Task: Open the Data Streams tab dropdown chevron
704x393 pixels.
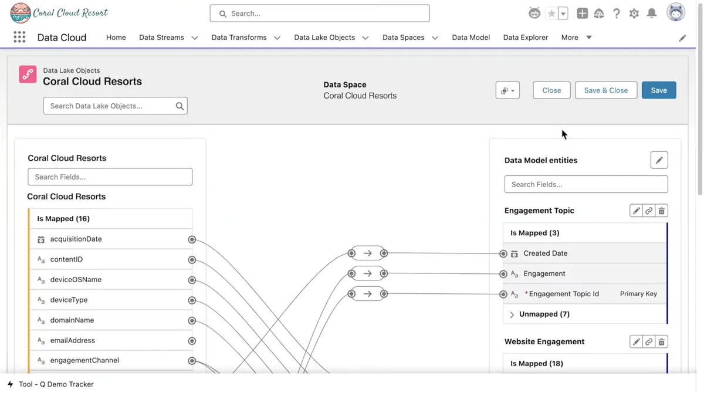Action: [195, 38]
